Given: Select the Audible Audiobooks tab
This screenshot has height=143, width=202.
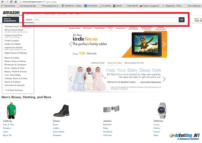Looking at the screenshot, I should pyautogui.click(x=161, y=28).
